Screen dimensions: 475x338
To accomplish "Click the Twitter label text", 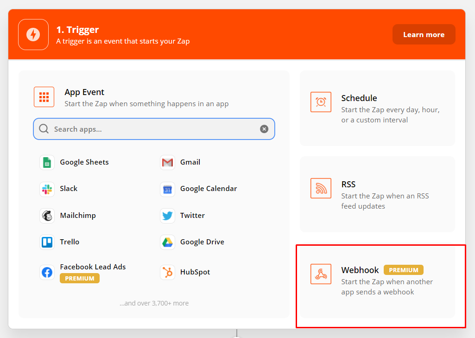I will (192, 215).
